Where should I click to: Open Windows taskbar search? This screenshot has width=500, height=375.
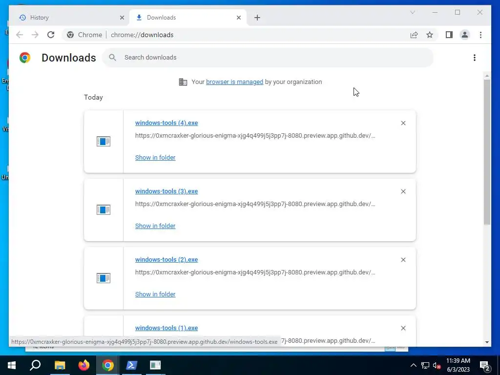tap(35, 365)
